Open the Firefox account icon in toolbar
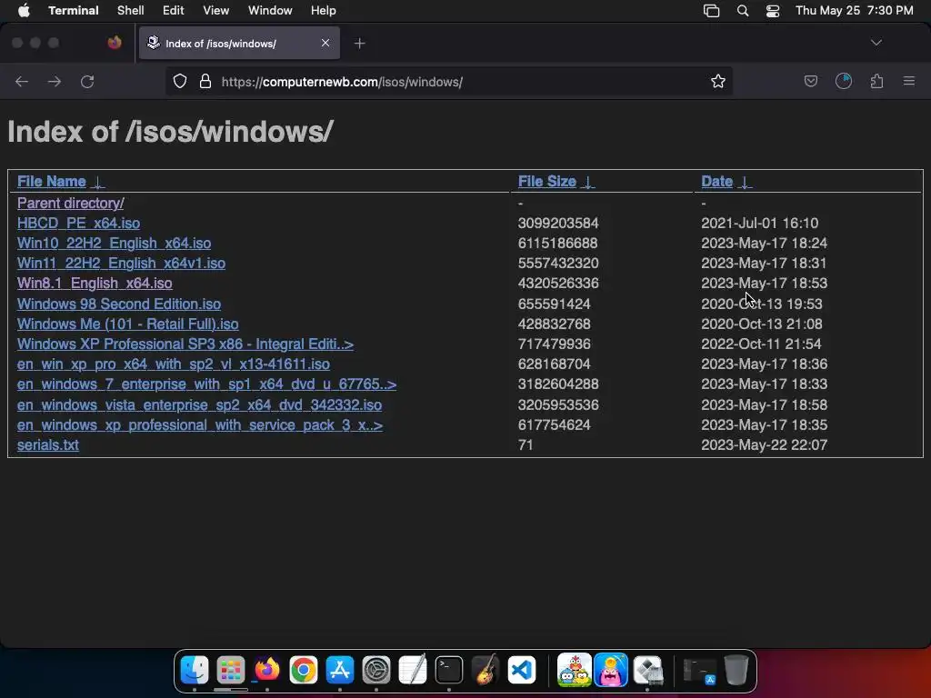Screen dimensions: 931x698 click(x=843, y=81)
